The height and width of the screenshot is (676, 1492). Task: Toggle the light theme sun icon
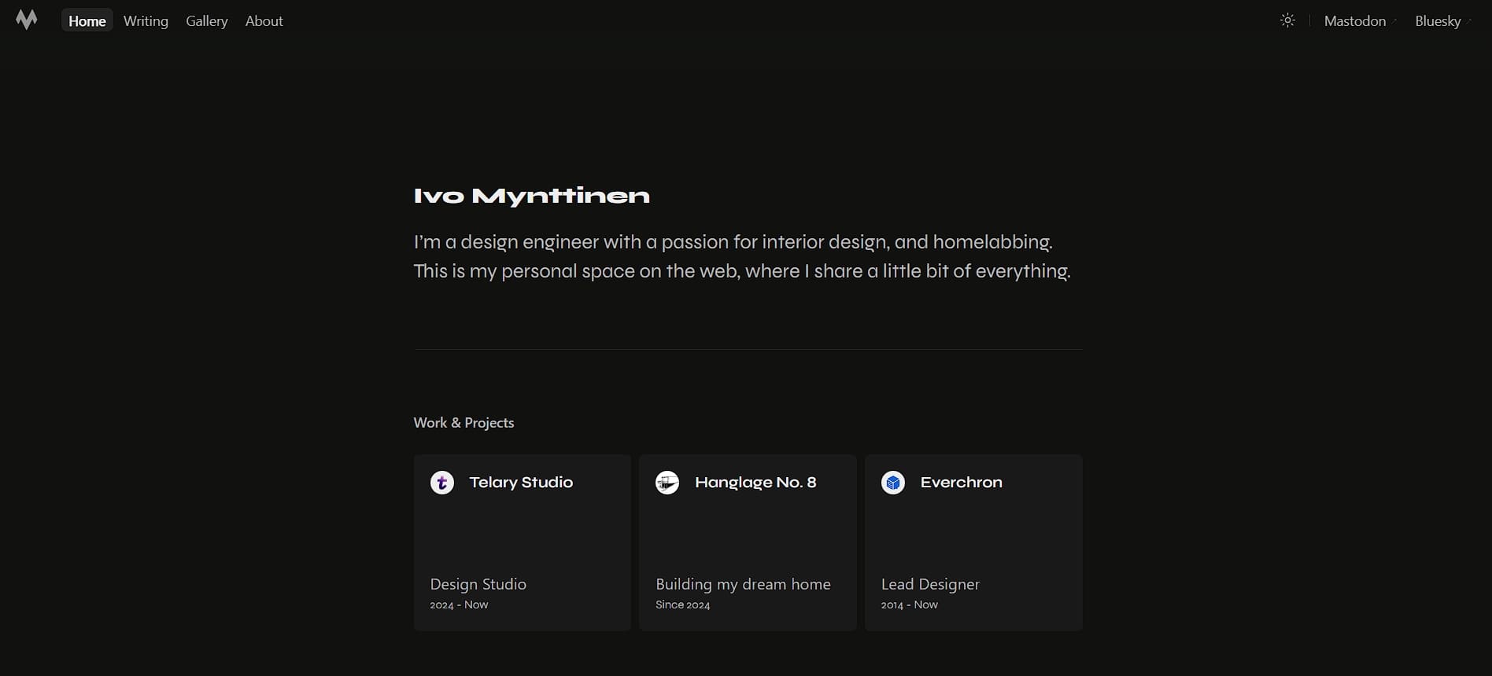[x=1287, y=20]
